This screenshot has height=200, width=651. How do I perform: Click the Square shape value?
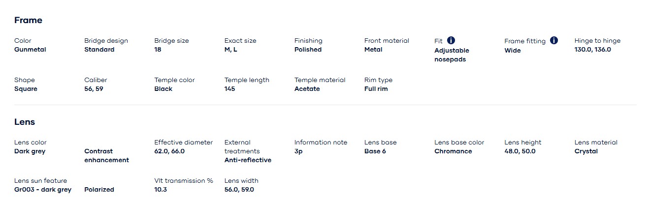click(x=26, y=89)
